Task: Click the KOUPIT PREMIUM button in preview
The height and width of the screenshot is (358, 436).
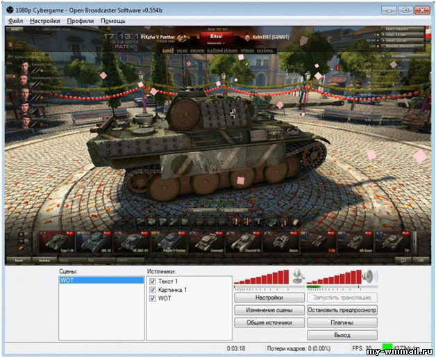Action: tap(403, 29)
